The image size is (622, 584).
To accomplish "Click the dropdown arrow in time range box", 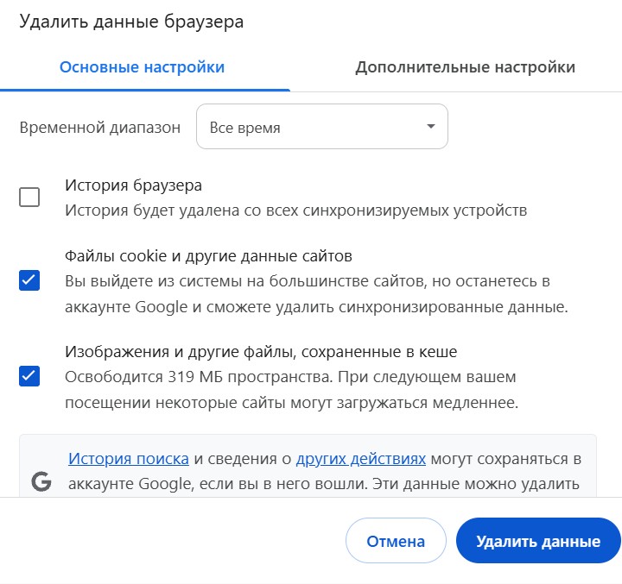I will click(431, 127).
